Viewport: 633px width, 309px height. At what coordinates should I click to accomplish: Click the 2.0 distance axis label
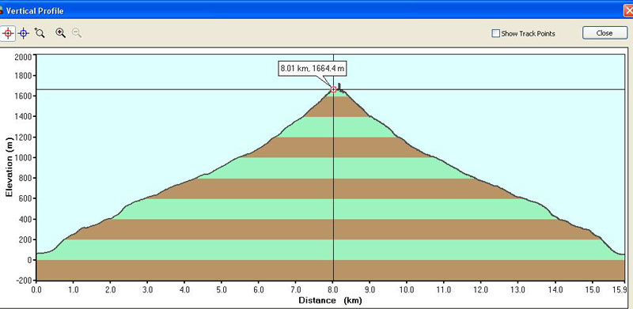coord(110,289)
